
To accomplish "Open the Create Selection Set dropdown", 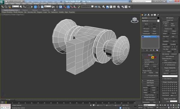I will (87, 6).
